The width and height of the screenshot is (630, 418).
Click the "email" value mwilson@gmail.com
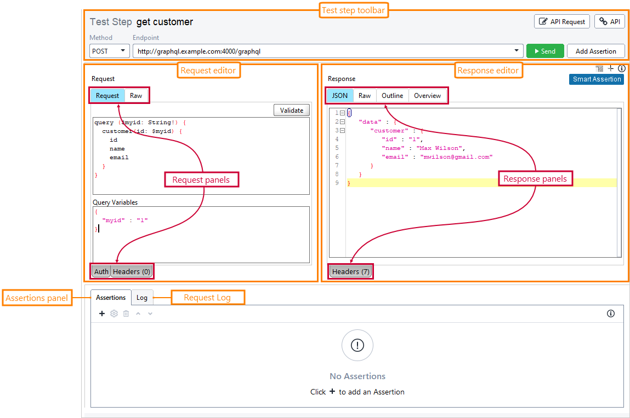click(x=456, y=156)
